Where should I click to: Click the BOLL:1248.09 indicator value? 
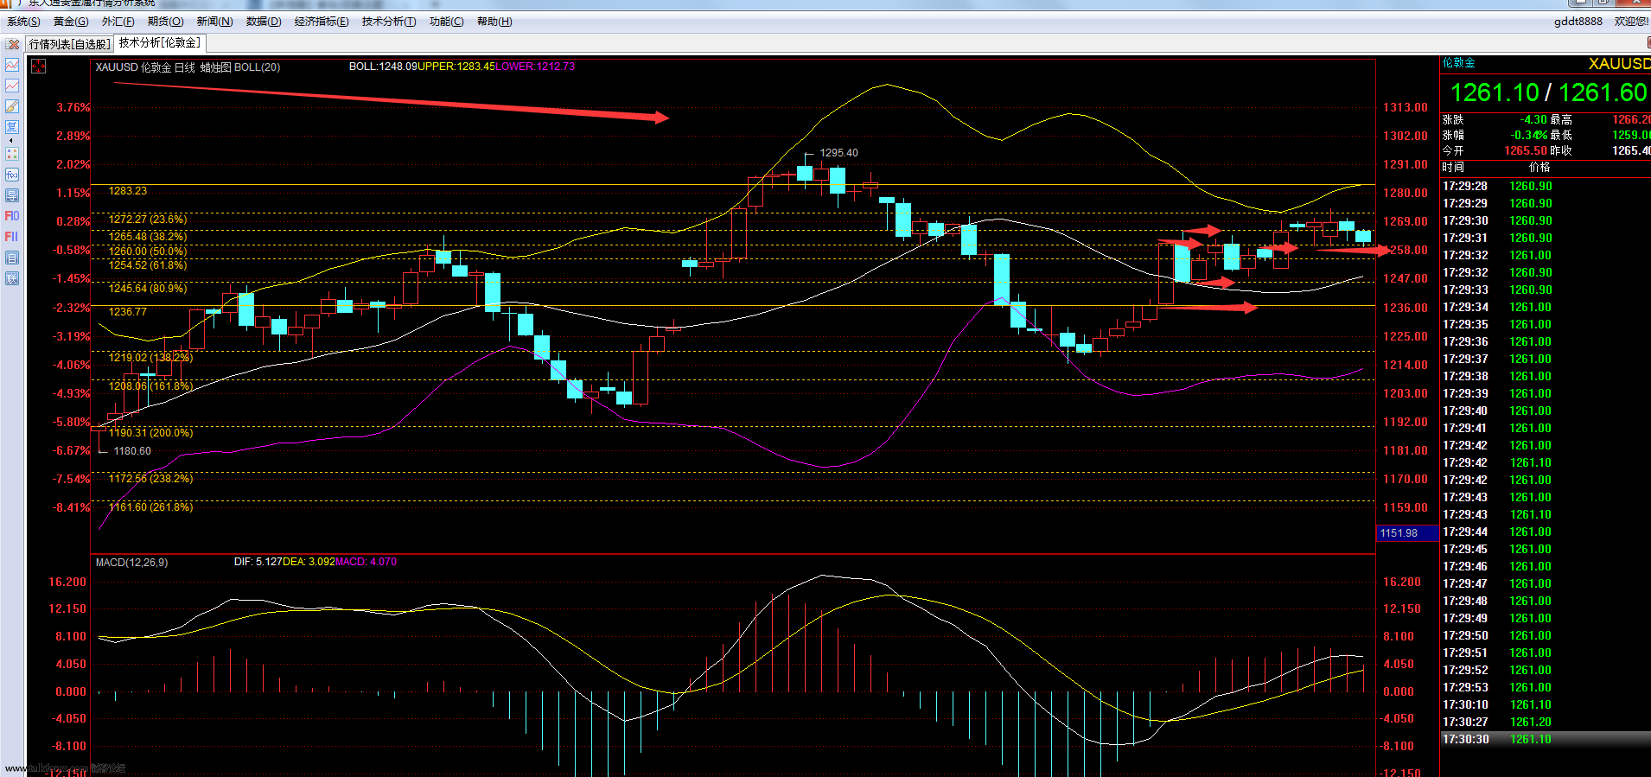point(383,67)
